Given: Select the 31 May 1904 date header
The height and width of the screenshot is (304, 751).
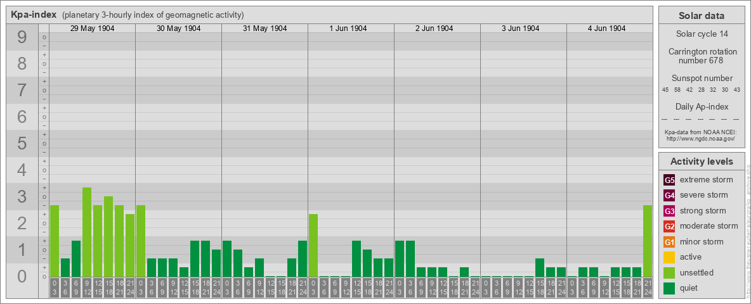Looking at the screenshot, I should [265, 28].
